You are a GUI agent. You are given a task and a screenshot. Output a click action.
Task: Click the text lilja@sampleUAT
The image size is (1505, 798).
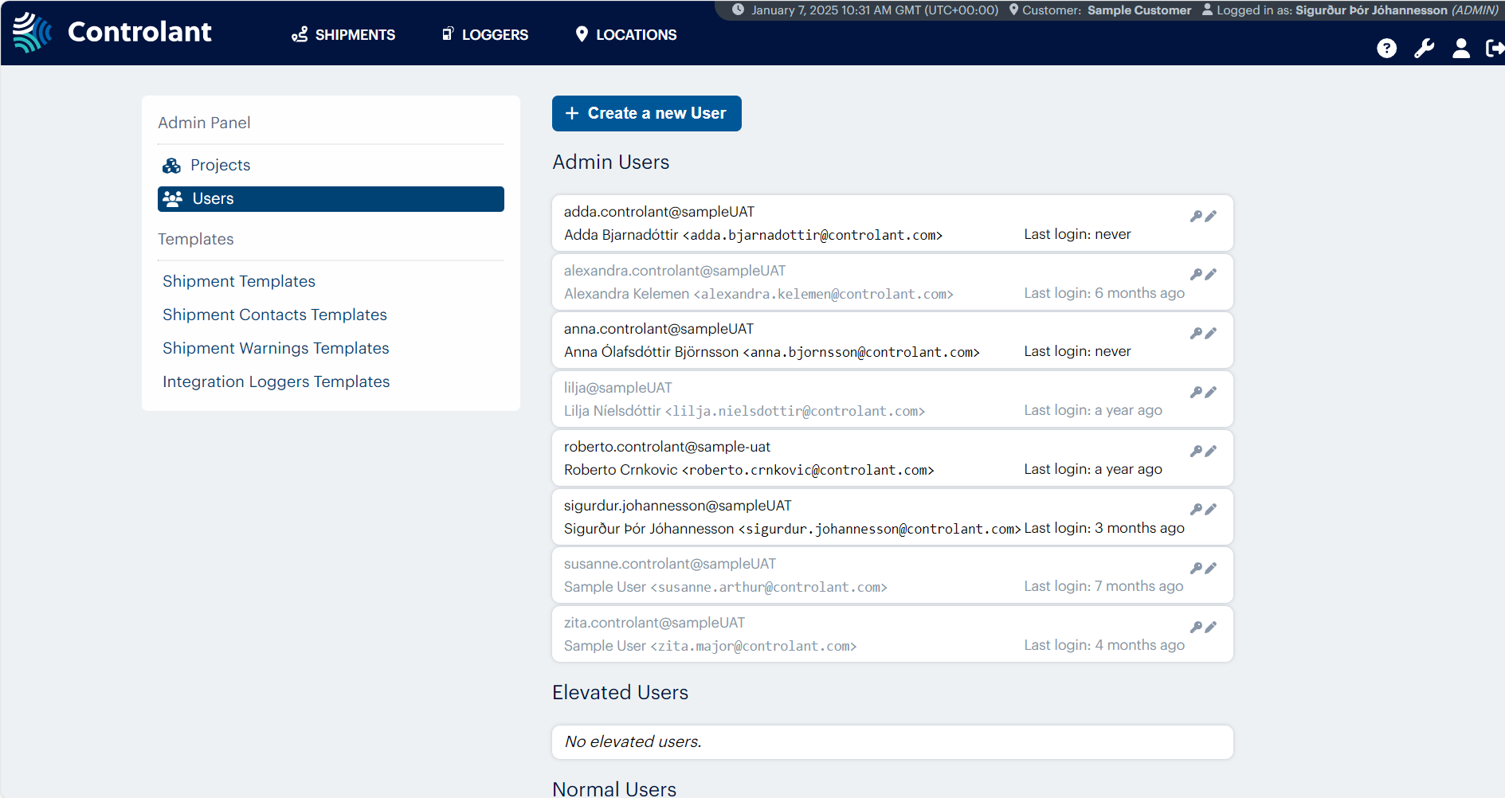click(x=618, y=388)
